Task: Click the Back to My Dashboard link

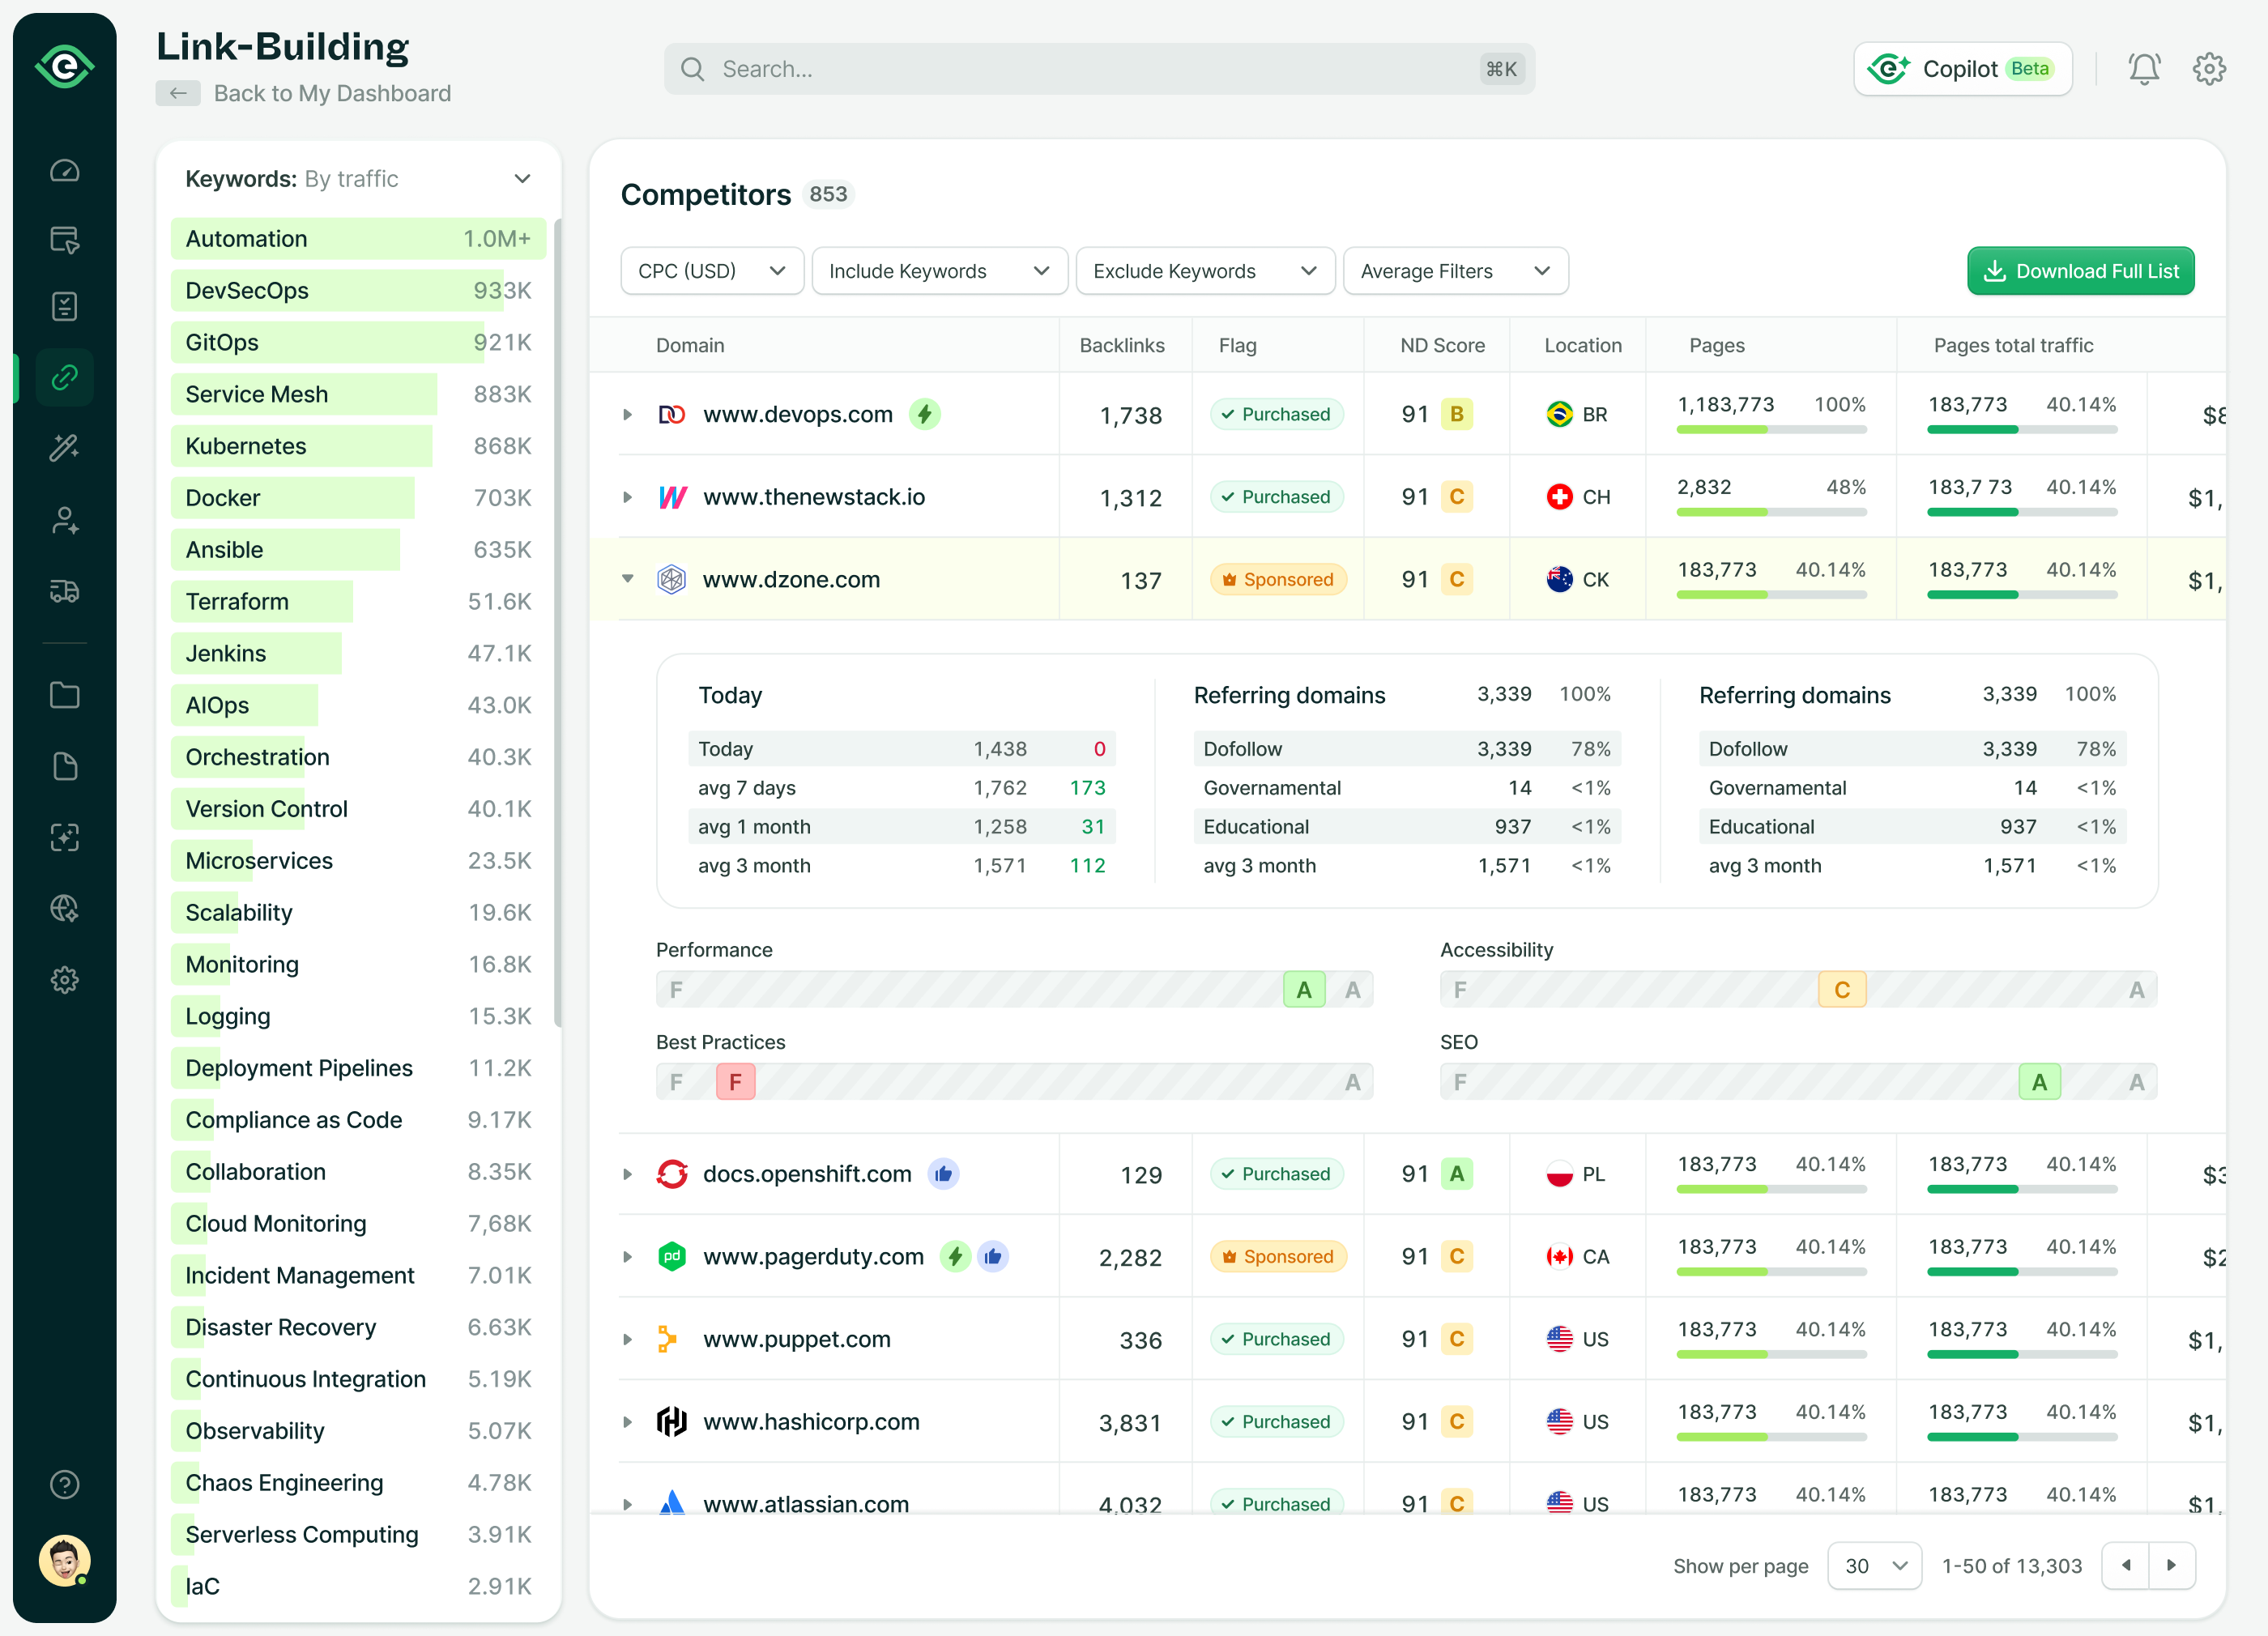Action: click(331, 93)
